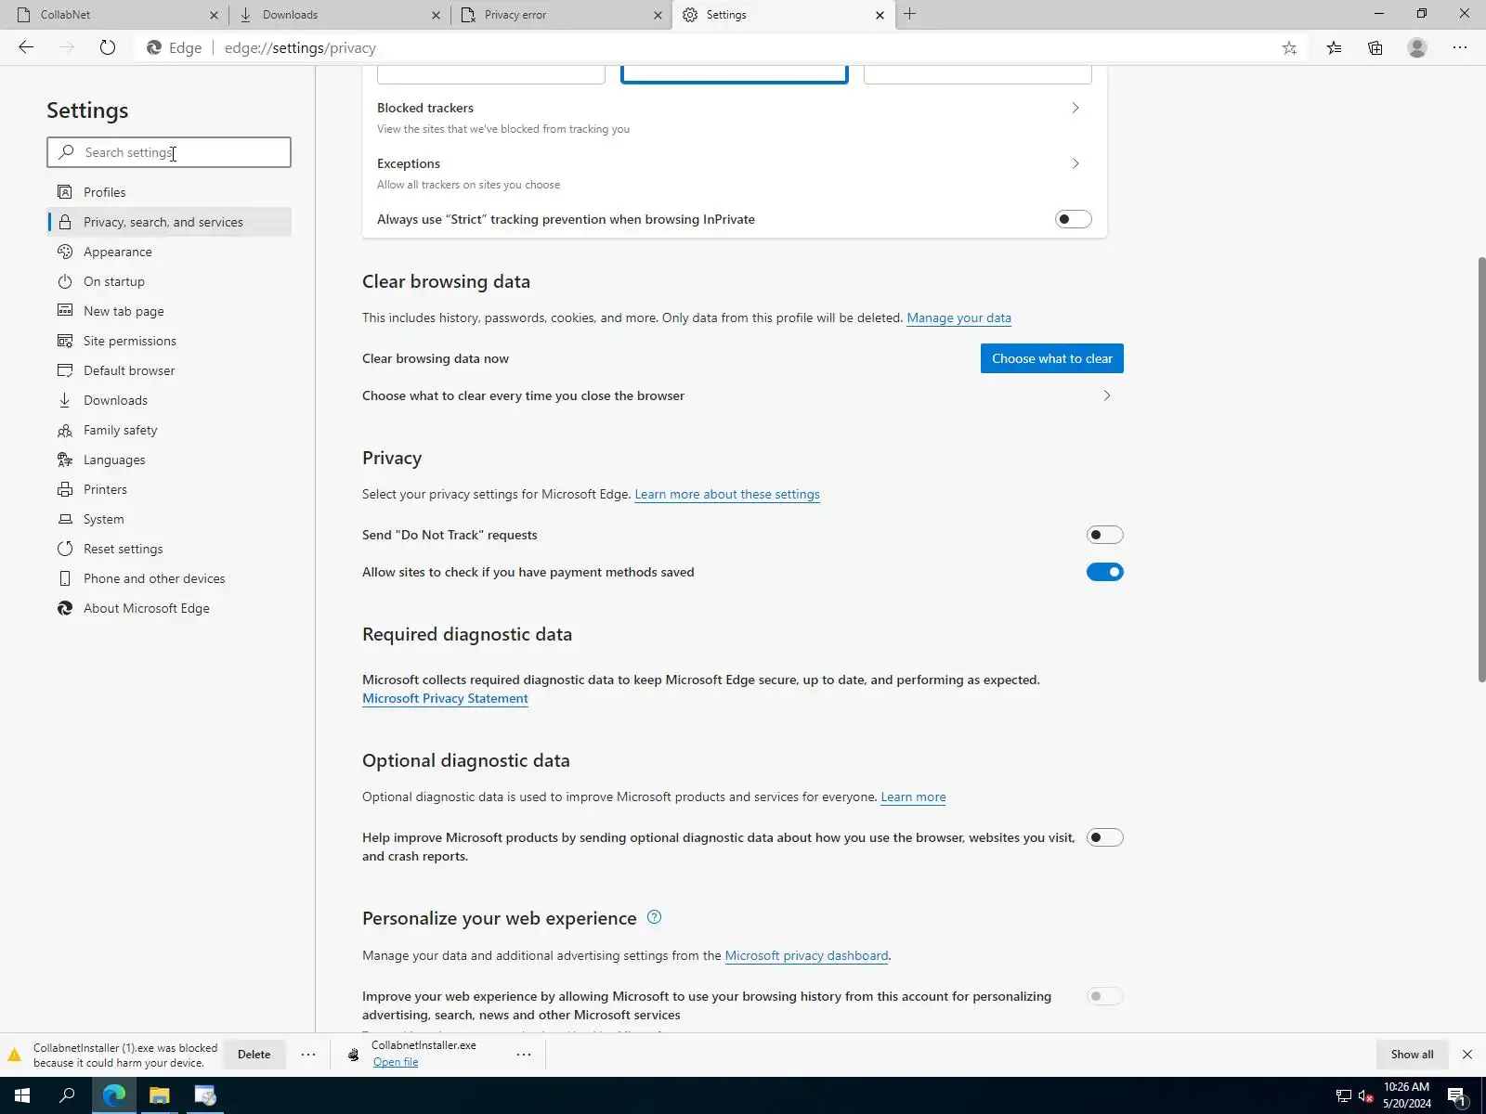Open the Collections icon

pyautogui.click(x=1375, y=47)
